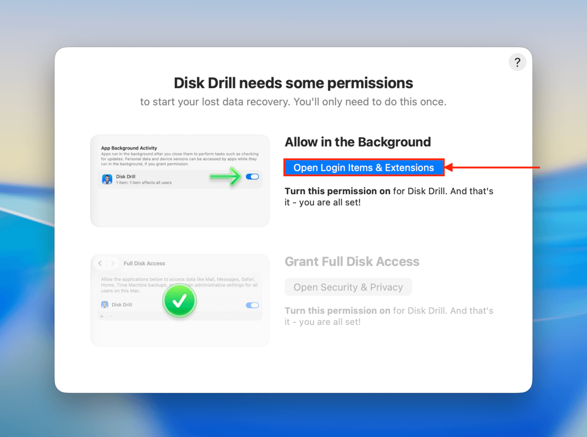Screen dimensions: 587x437
Task: Select the Disk Drill icon in Full Disk Access list
Action: 105,305
